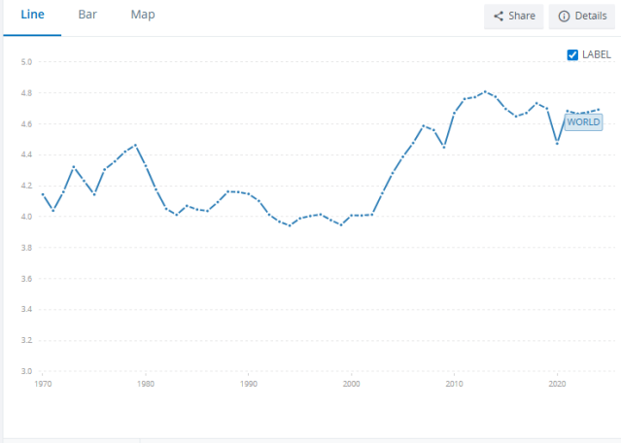Click the 5.0 label on the y-axis

tap(27, 62)
